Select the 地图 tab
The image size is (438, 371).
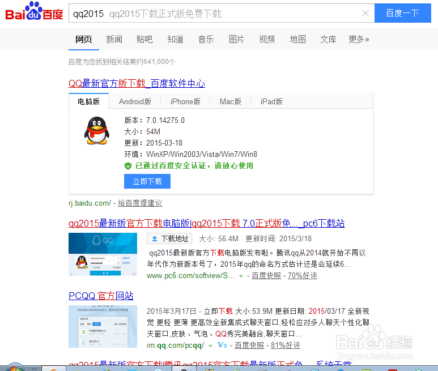[x=298, y=39]
